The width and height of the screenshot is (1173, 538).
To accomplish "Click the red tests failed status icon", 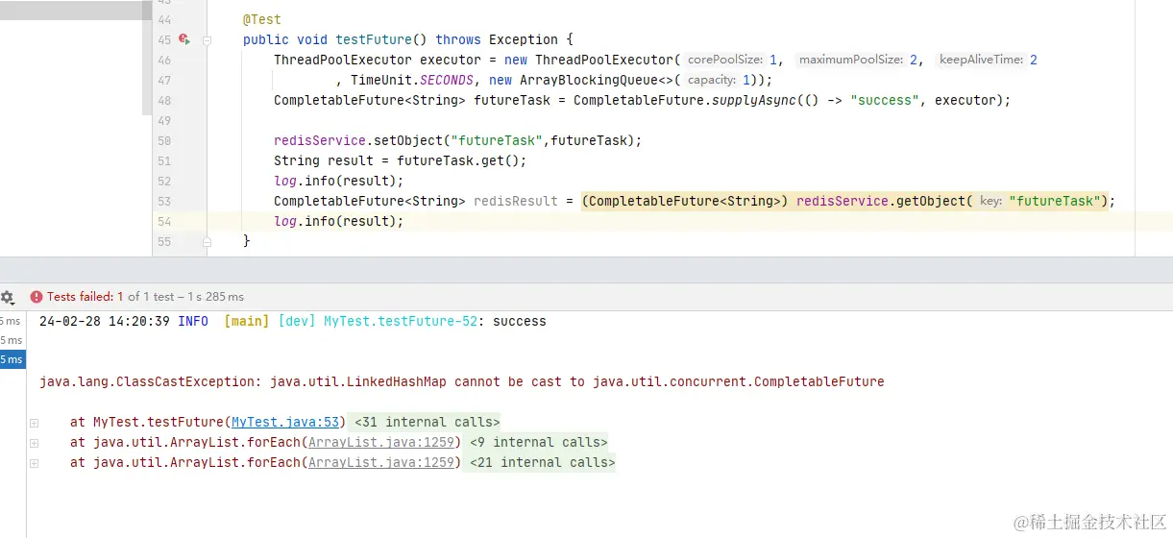I will point(37,297).
